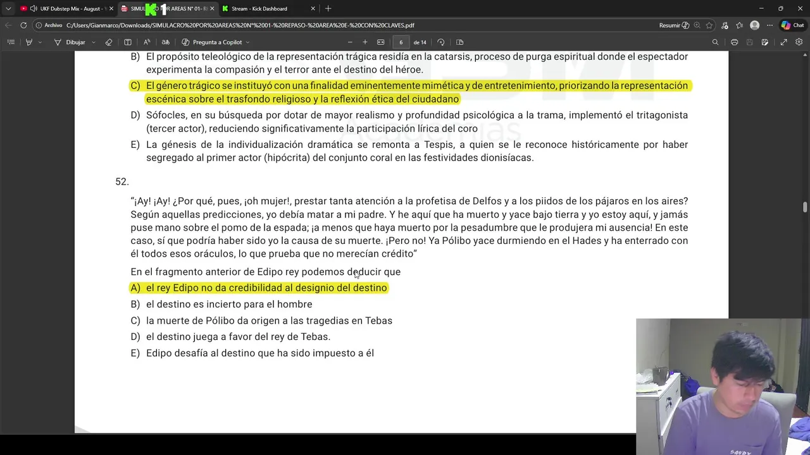Click option D starting 'Sófocles, en su búsqueda'
The image size is (810, 455).
tap(409, 122)
